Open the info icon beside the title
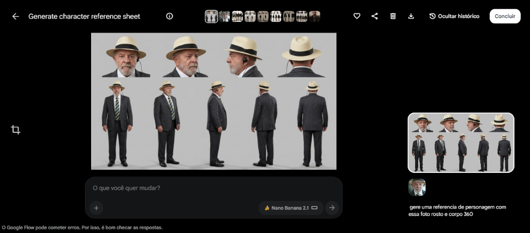Screen dimensions: 530x233 170,16
